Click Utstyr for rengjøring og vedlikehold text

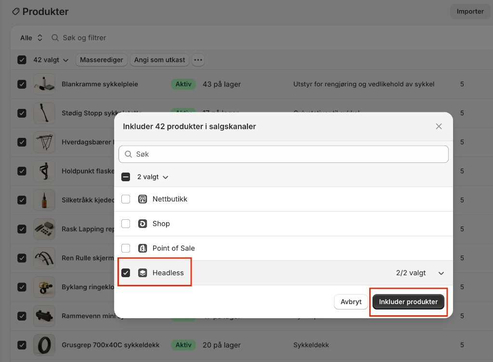coord(364,84)
